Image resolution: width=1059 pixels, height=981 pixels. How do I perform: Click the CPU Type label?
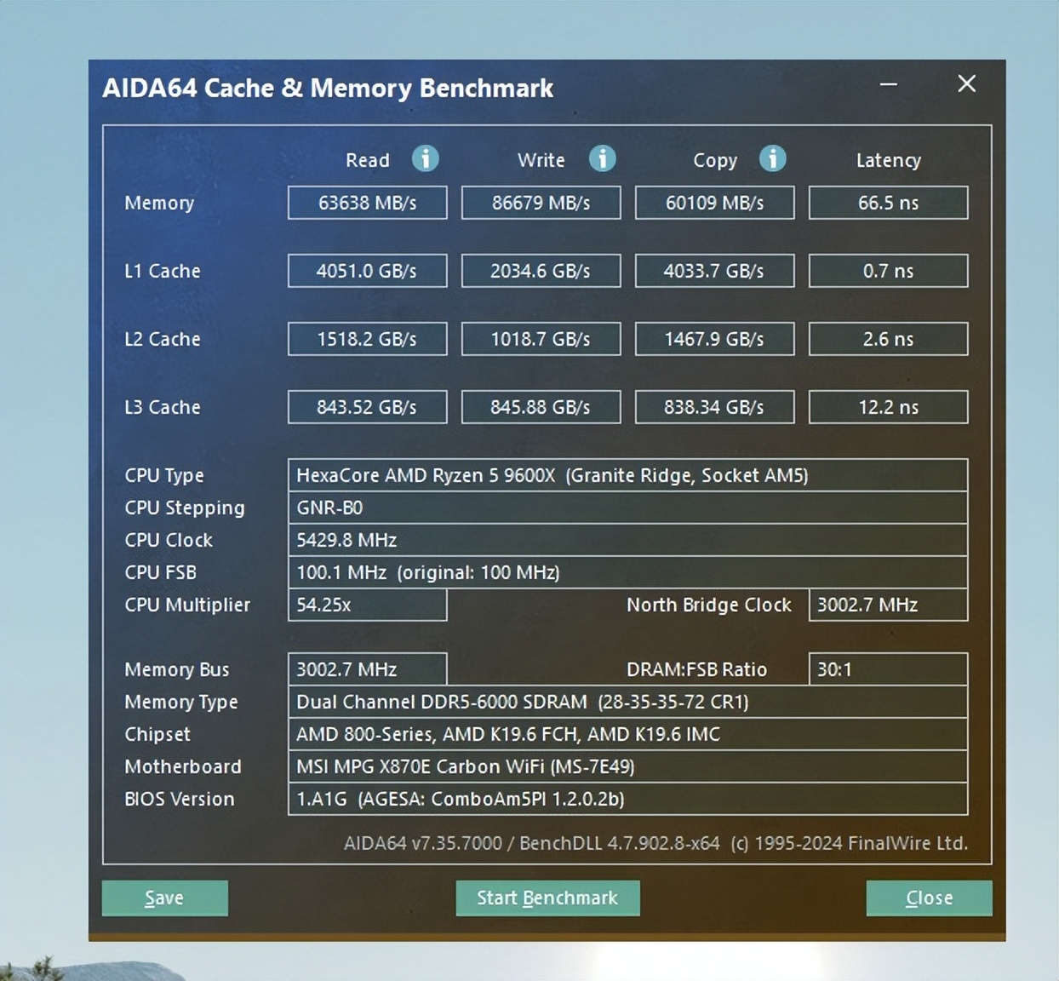[164, 476]
